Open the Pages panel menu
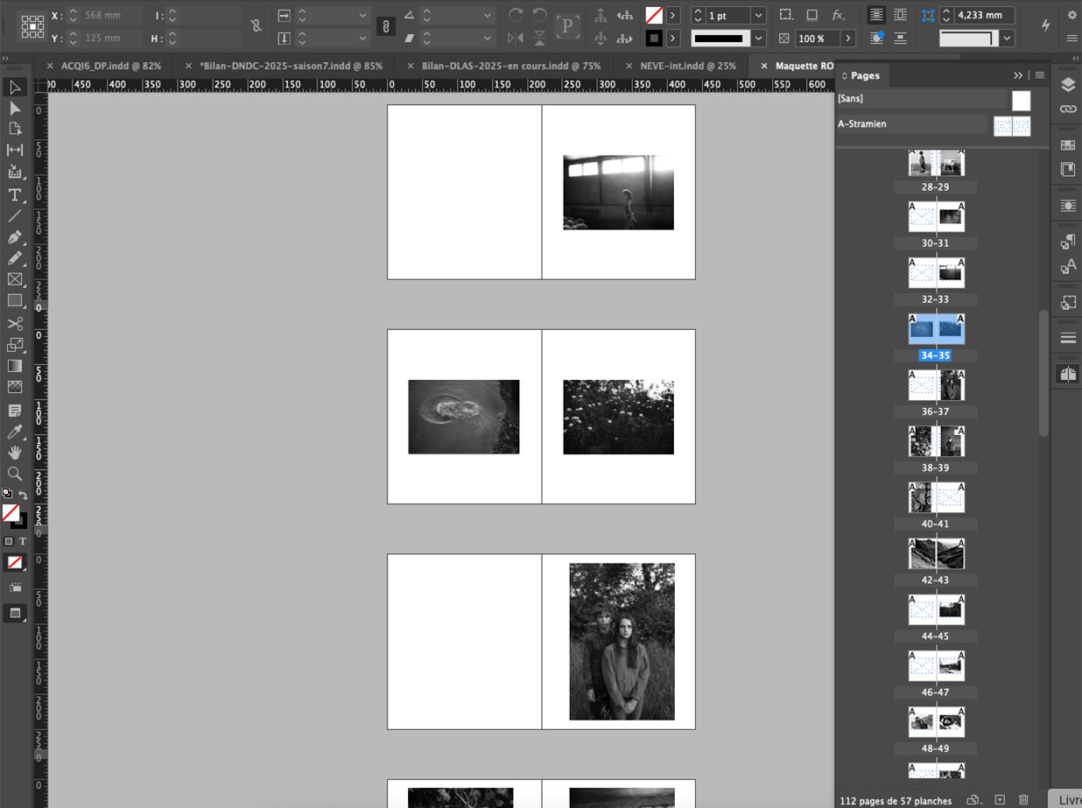The image size is (1082, 808). pos(1040,75)
